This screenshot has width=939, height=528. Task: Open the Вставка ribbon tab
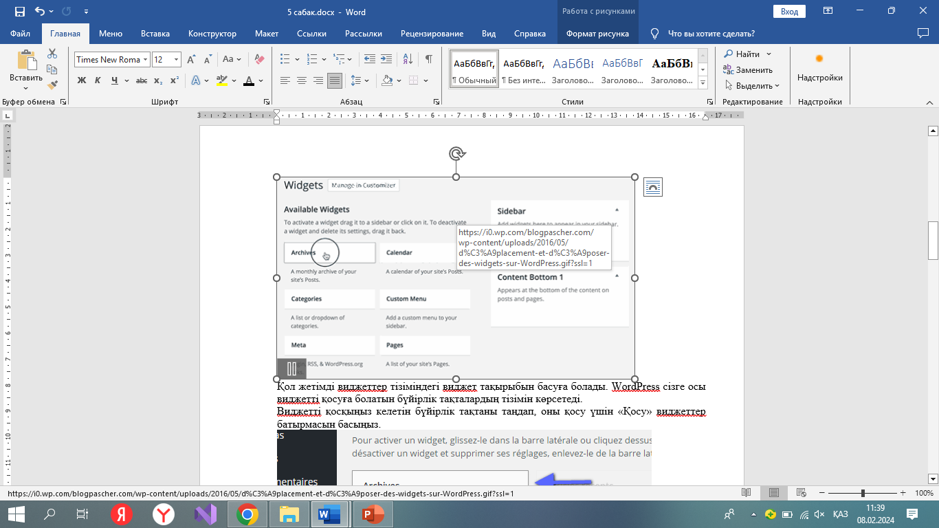click(155, 34)
